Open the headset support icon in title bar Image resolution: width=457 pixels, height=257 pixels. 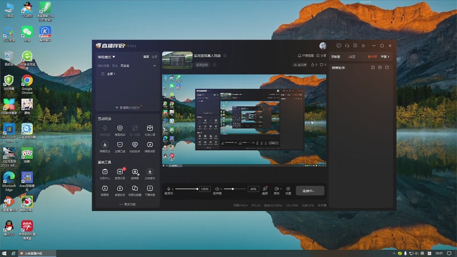[x=347, y=46]
